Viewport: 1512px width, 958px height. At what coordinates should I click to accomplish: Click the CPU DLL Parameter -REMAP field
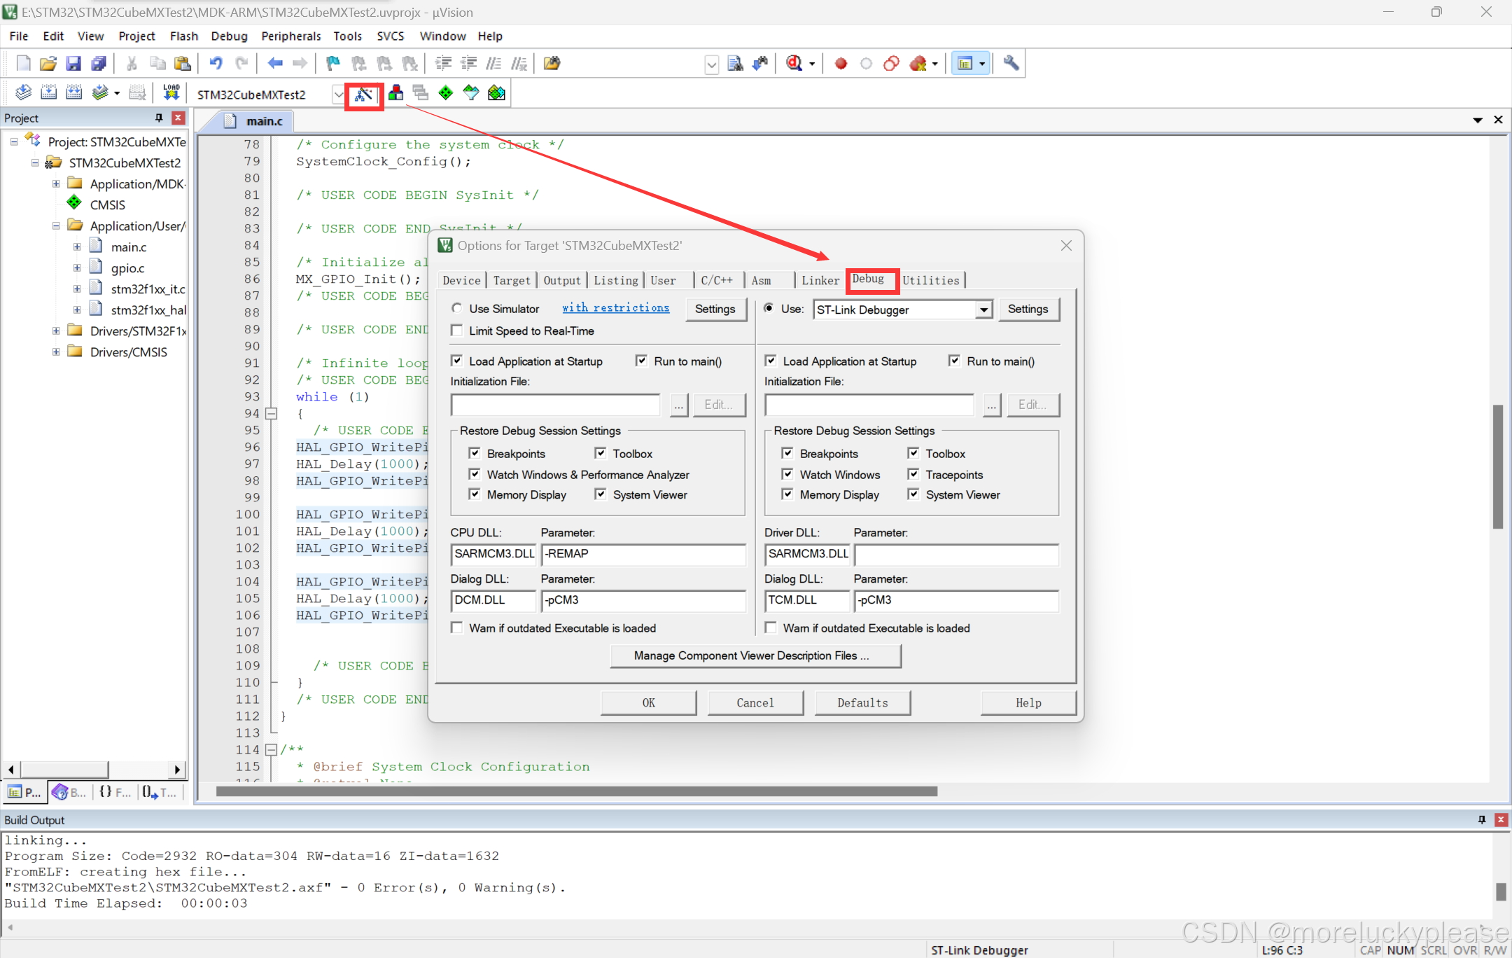coord(643,554)
